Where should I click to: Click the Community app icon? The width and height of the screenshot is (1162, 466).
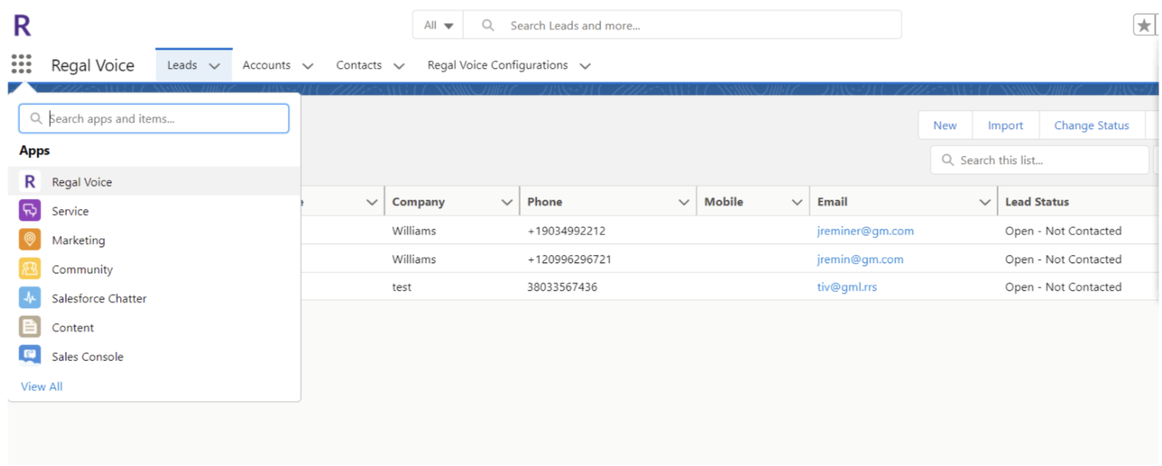(30, 269)
